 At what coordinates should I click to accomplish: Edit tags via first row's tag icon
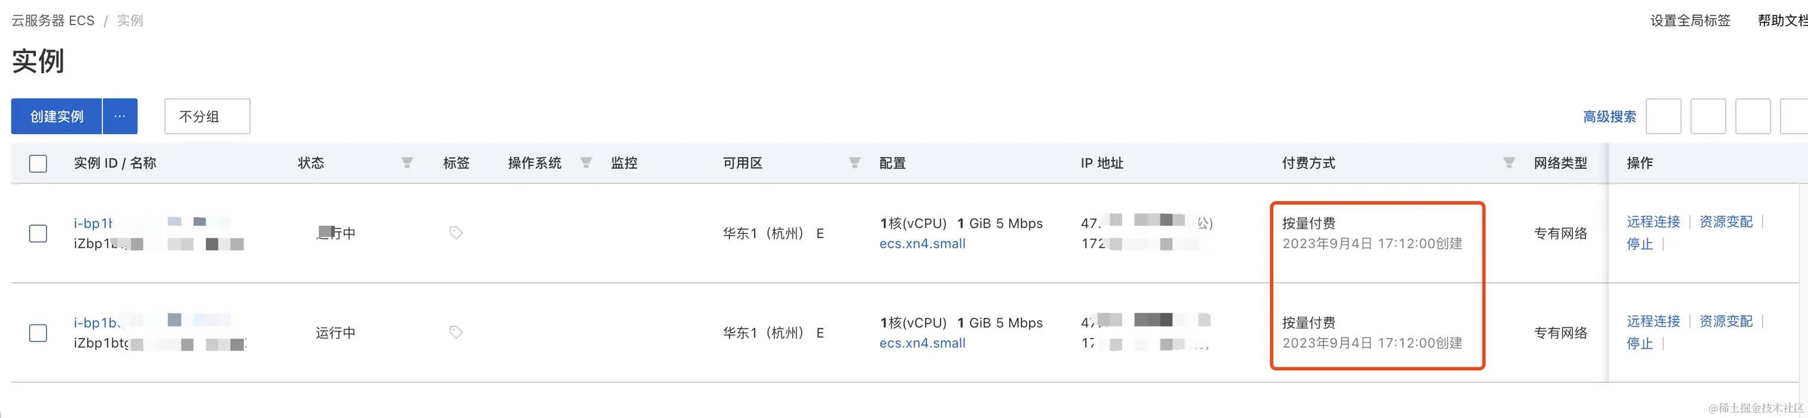[456, 232]
